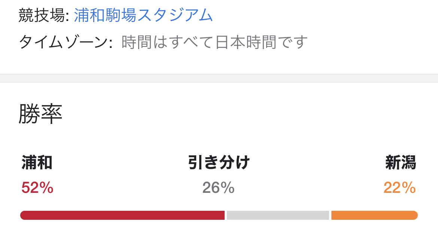Click the orange Niigata probability bar segment
Image resolution: width=438 pixels, height=240 pixels.
[x=374, y=215]
